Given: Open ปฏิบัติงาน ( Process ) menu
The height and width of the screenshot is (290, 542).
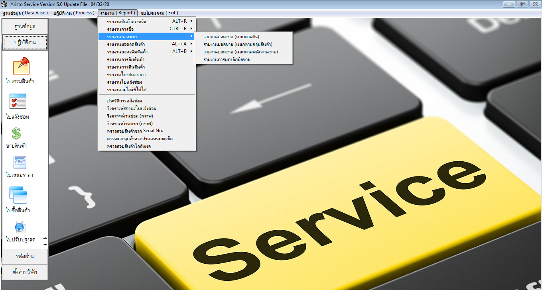Looking at the screenshot, I should [x=74, y=13].
